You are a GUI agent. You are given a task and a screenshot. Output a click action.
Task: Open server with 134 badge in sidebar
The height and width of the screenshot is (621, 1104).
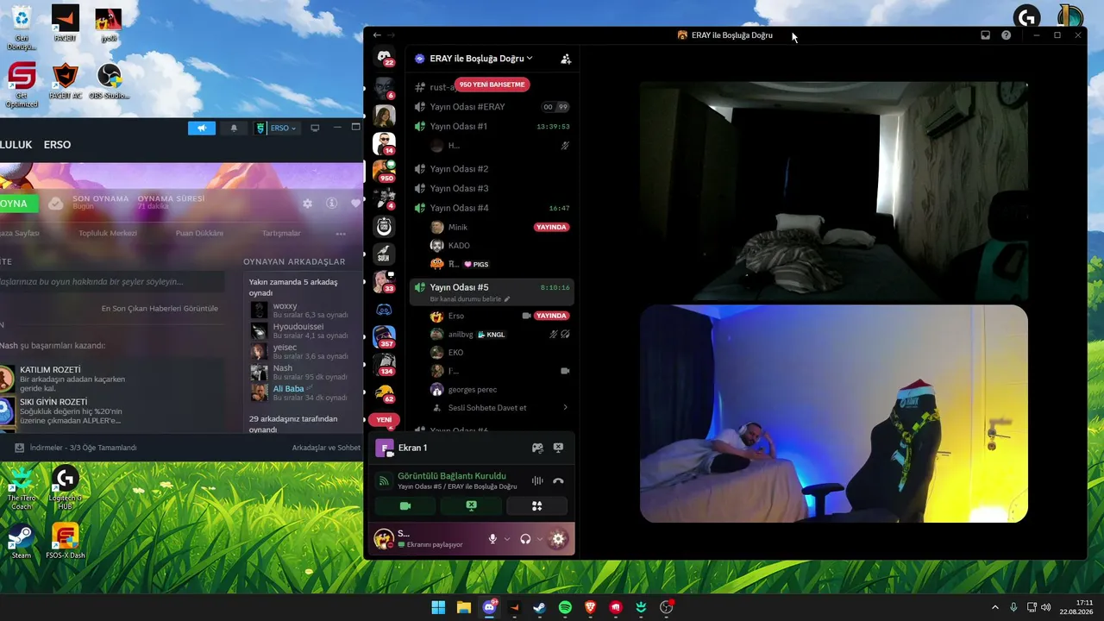[384, 364]
